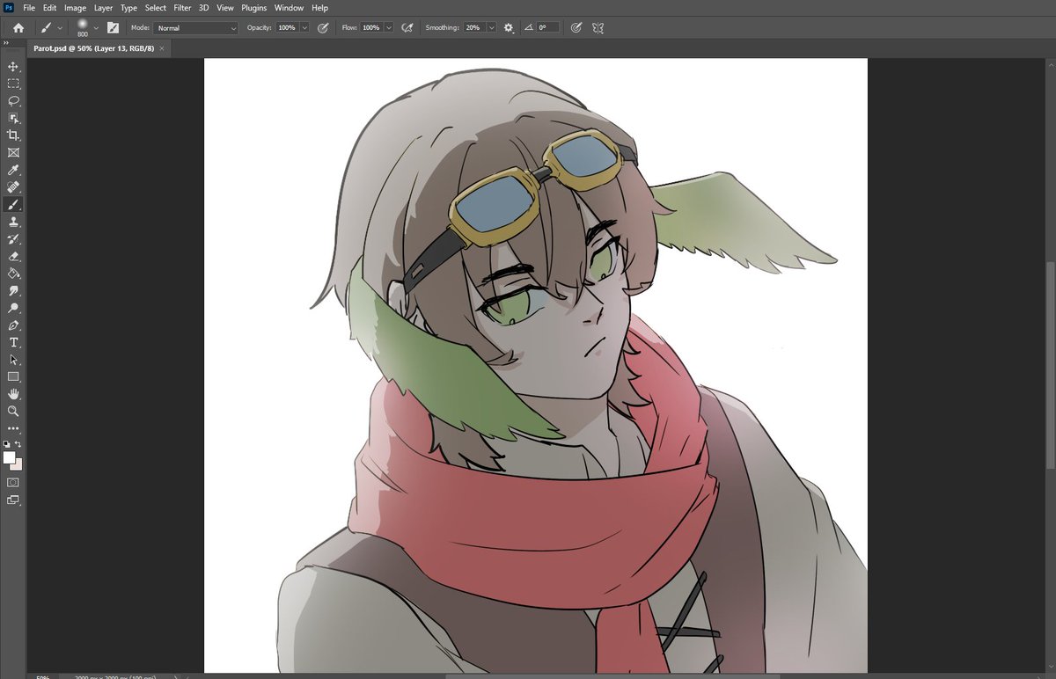Select the Pen tool

coord(13,325)
